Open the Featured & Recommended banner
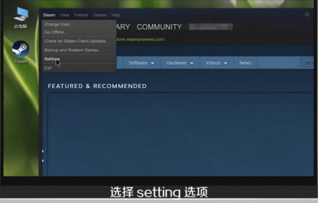318x203 pixels. [x=181, y=134]
